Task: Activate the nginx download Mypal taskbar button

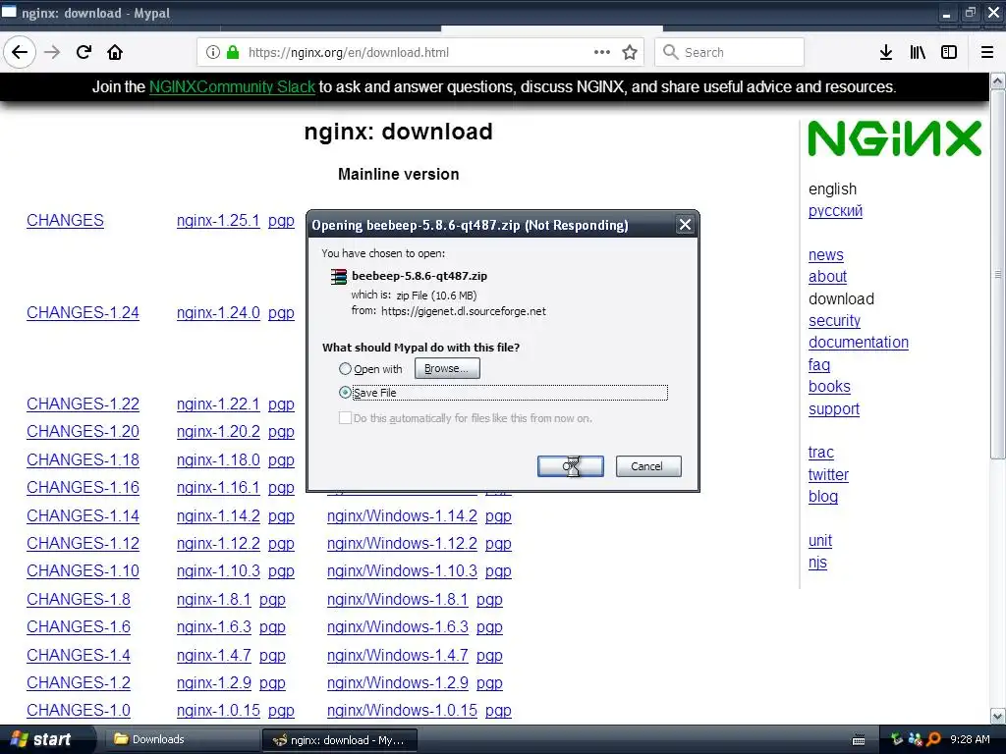Action: point(340,740)
